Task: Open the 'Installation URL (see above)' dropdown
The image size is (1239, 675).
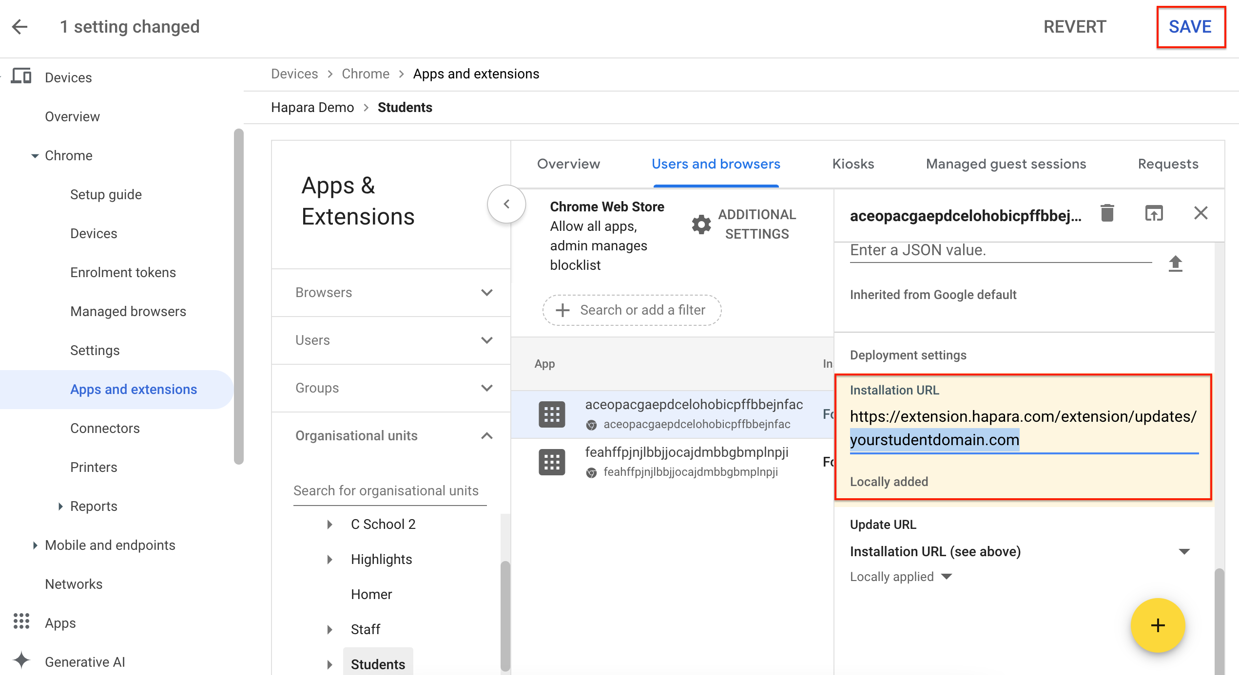Action: [x=1183, y=551]
